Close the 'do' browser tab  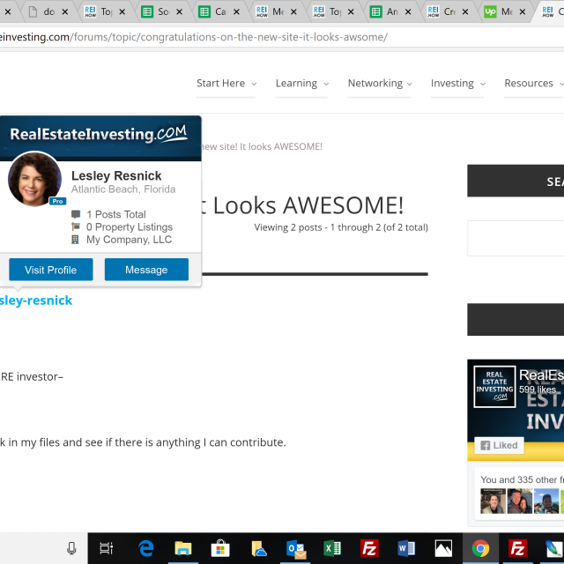[65, 11]
